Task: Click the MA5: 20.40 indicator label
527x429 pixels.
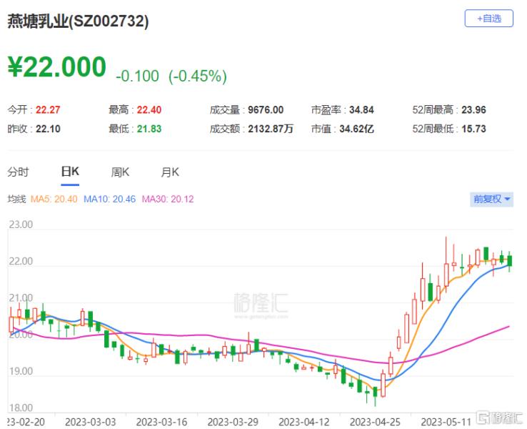Action: coord(54,199)
